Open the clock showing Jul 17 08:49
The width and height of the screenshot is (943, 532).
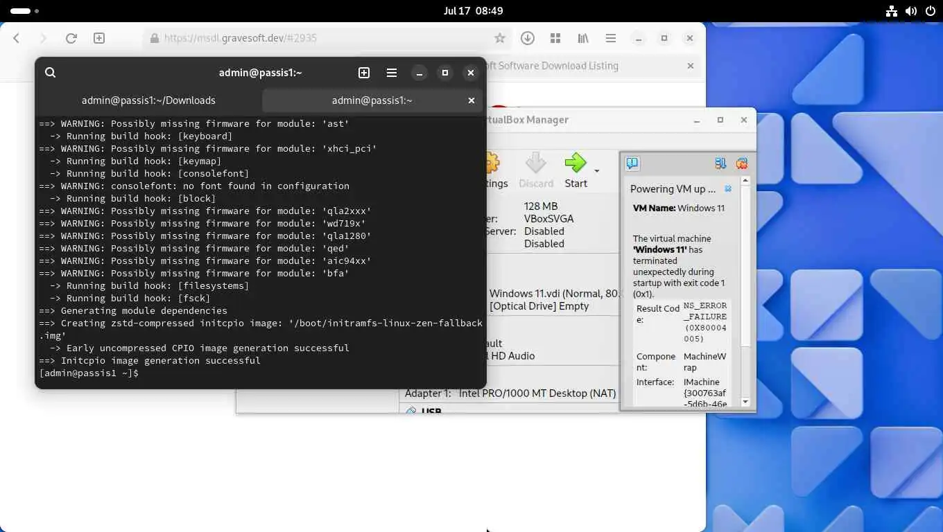pyautogui.click(x=473, y=11)
